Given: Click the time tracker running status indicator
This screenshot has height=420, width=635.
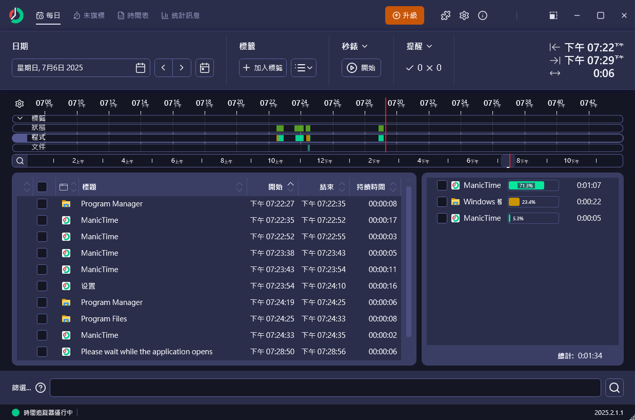Looking at the screenshot, I should click(x=15, y=412).
